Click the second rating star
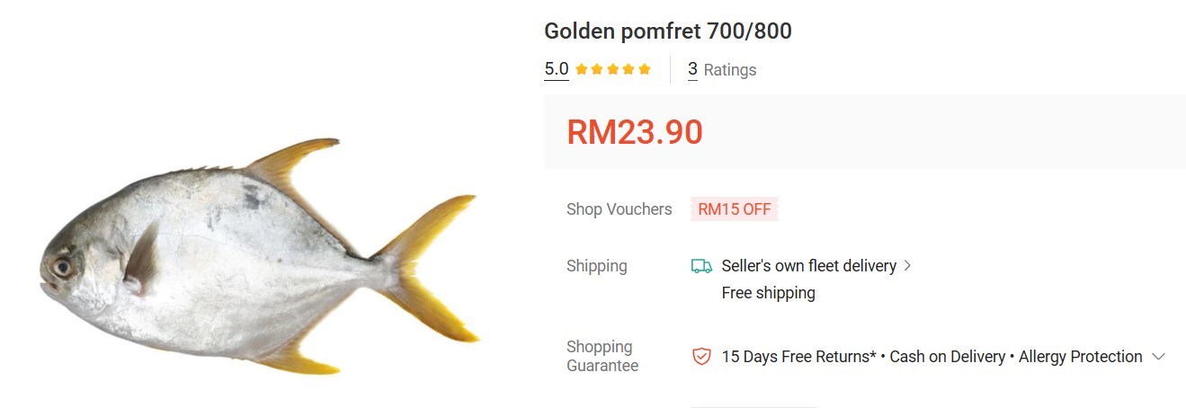 597,69
